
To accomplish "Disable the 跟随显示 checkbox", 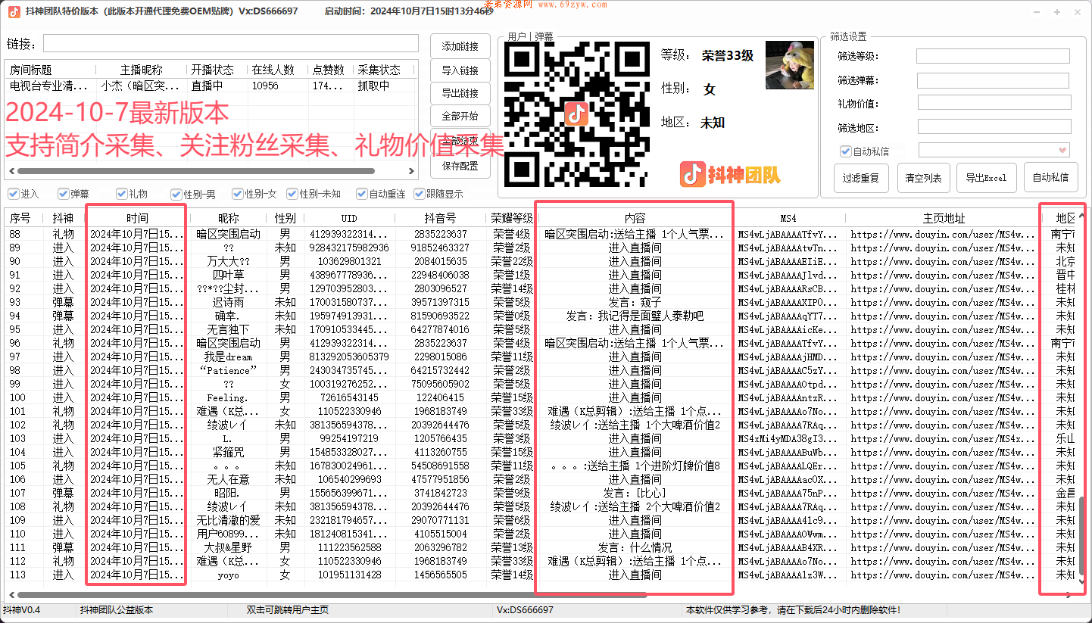I will [x=419, y=193].
